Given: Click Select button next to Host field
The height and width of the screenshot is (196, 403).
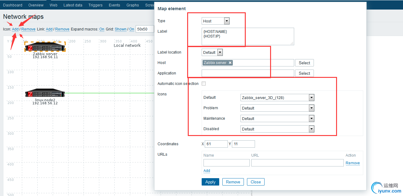Looking at the screenshot, I should click(x=304, y=63).
